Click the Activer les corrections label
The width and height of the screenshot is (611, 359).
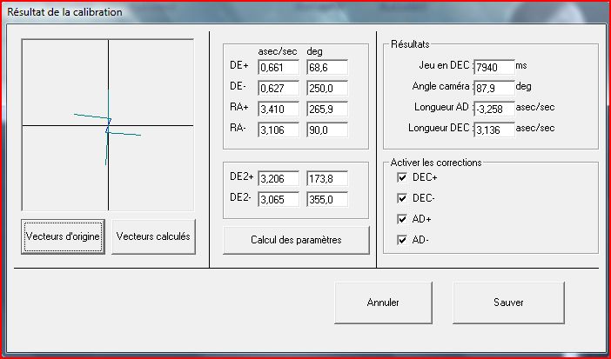coord(436,163)
